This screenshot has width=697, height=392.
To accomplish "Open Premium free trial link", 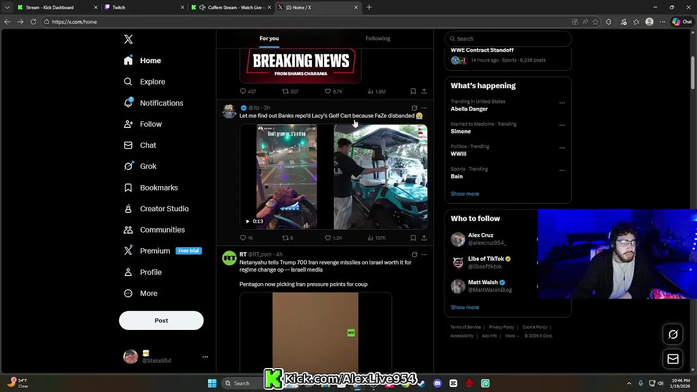I will pyautogui.click(x=162, y=251).
